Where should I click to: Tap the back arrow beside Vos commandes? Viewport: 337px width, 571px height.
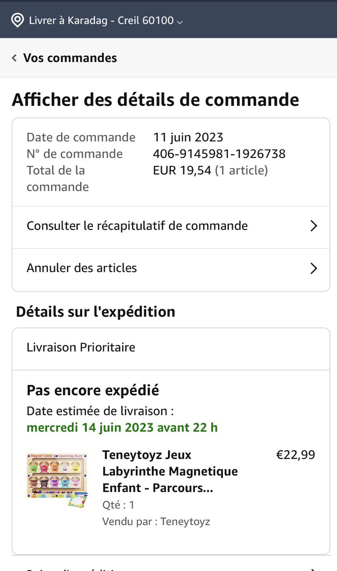[14, 58]
